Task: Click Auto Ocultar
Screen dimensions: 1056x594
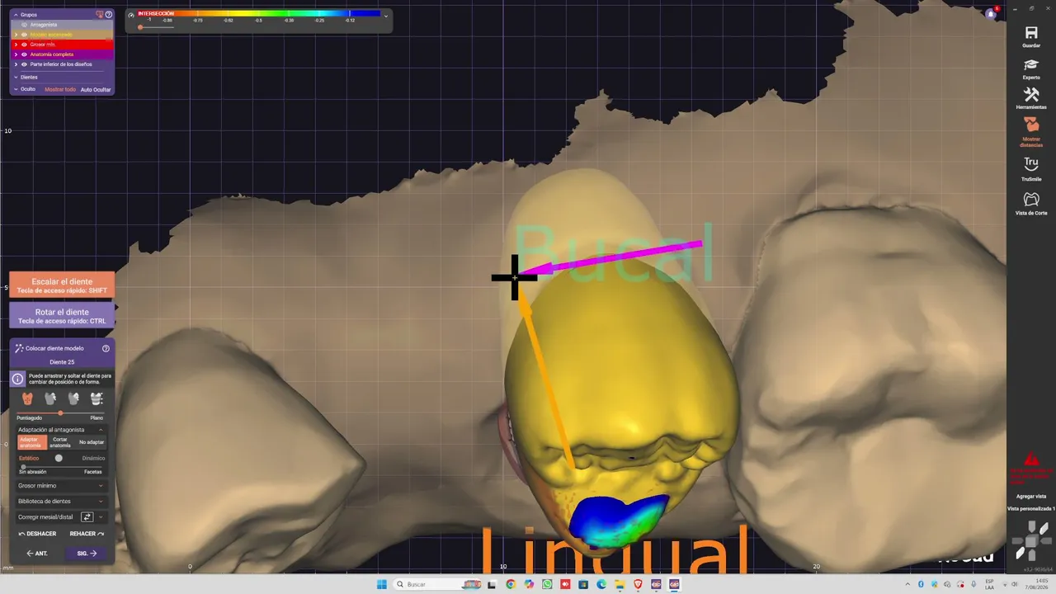Action: [96, 89]
